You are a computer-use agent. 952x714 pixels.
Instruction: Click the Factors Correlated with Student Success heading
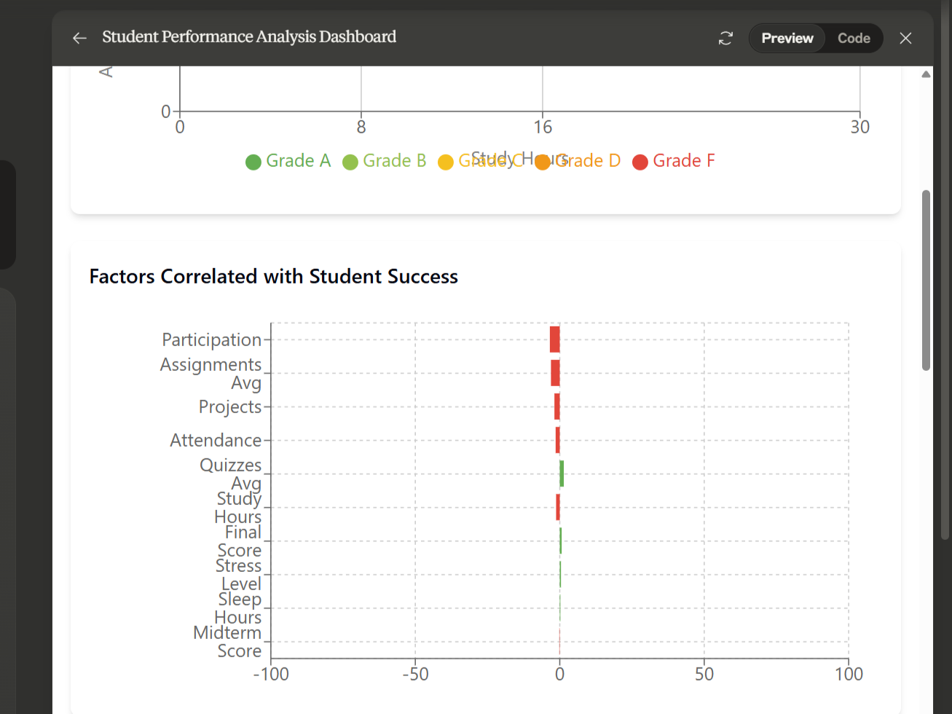274,277
